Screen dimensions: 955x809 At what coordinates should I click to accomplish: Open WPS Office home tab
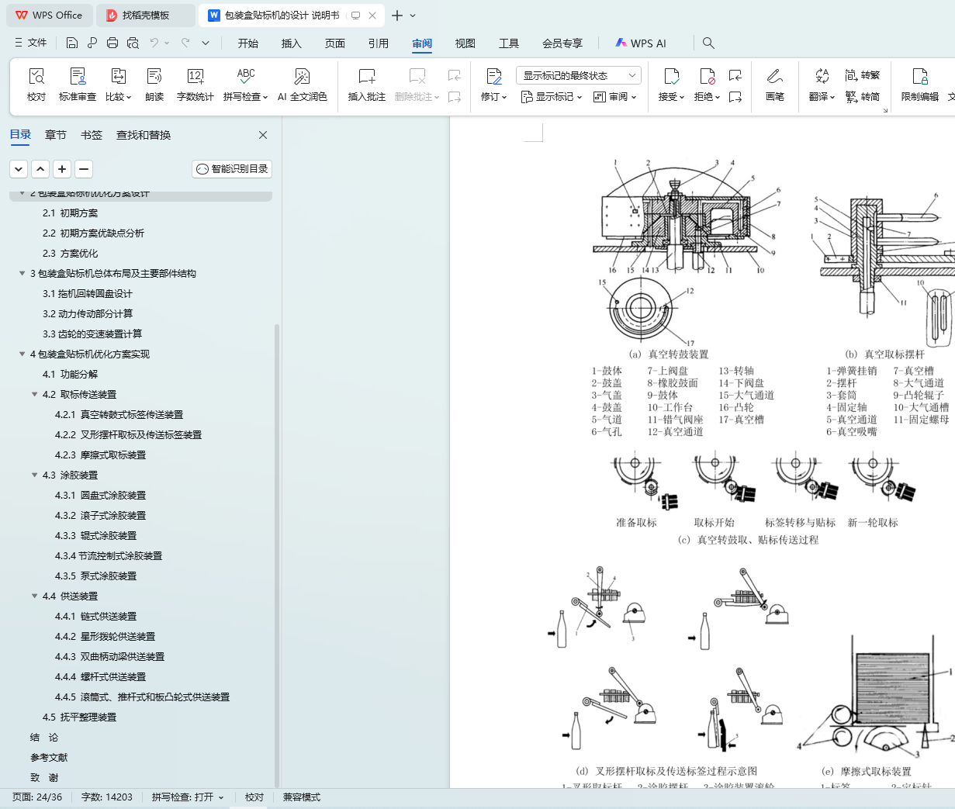[49, 16]
